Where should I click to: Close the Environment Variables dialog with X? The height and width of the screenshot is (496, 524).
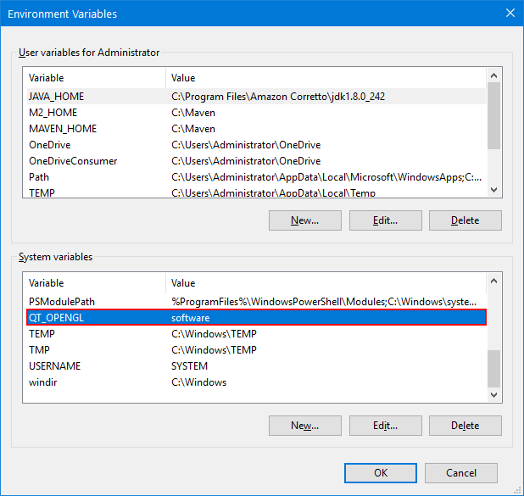(510, 13)
